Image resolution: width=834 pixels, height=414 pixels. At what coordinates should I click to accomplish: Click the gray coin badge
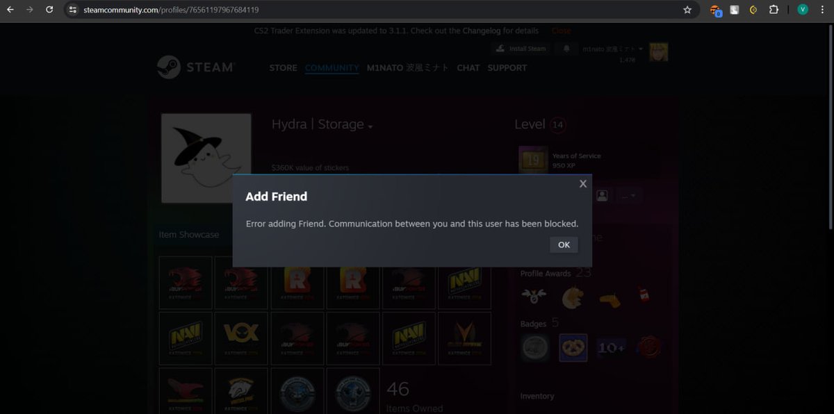(535, 347)
